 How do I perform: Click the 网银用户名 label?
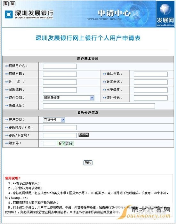pyautogui.click(x=16, y=66)
